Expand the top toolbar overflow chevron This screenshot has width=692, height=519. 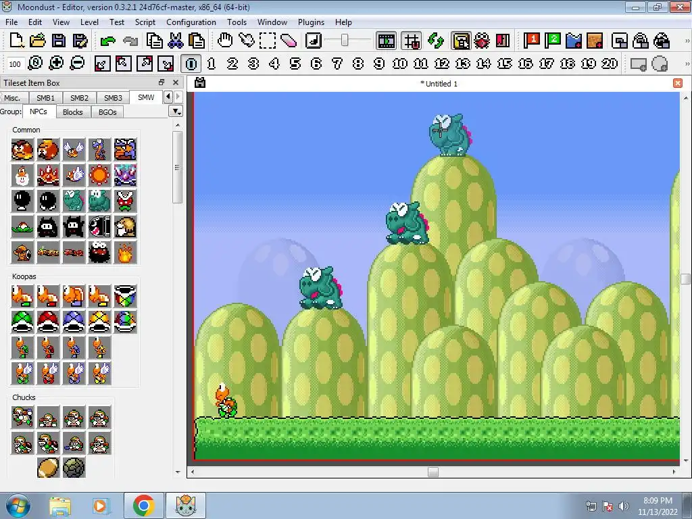(x=687, y=41)
